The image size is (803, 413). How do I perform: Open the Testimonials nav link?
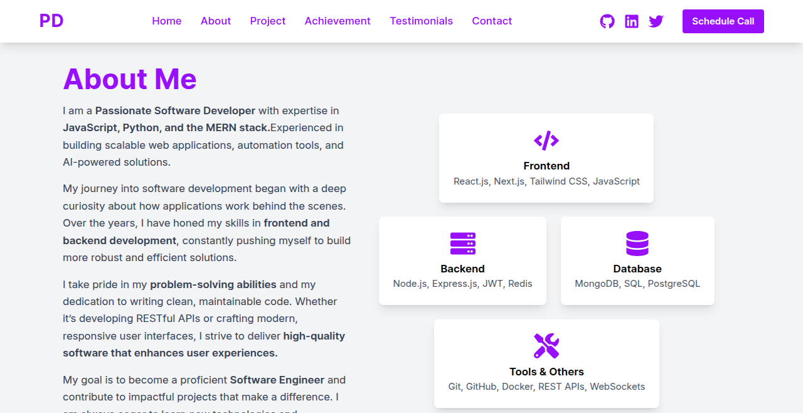(x=421, y=21)
